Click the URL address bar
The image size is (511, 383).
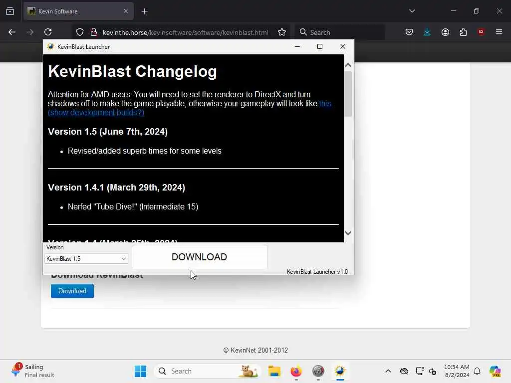[x=186, y=32]
